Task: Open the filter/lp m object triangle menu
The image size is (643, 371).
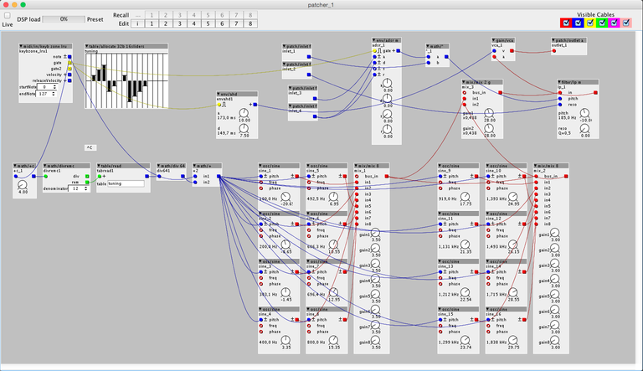Action: click(559, 82)
